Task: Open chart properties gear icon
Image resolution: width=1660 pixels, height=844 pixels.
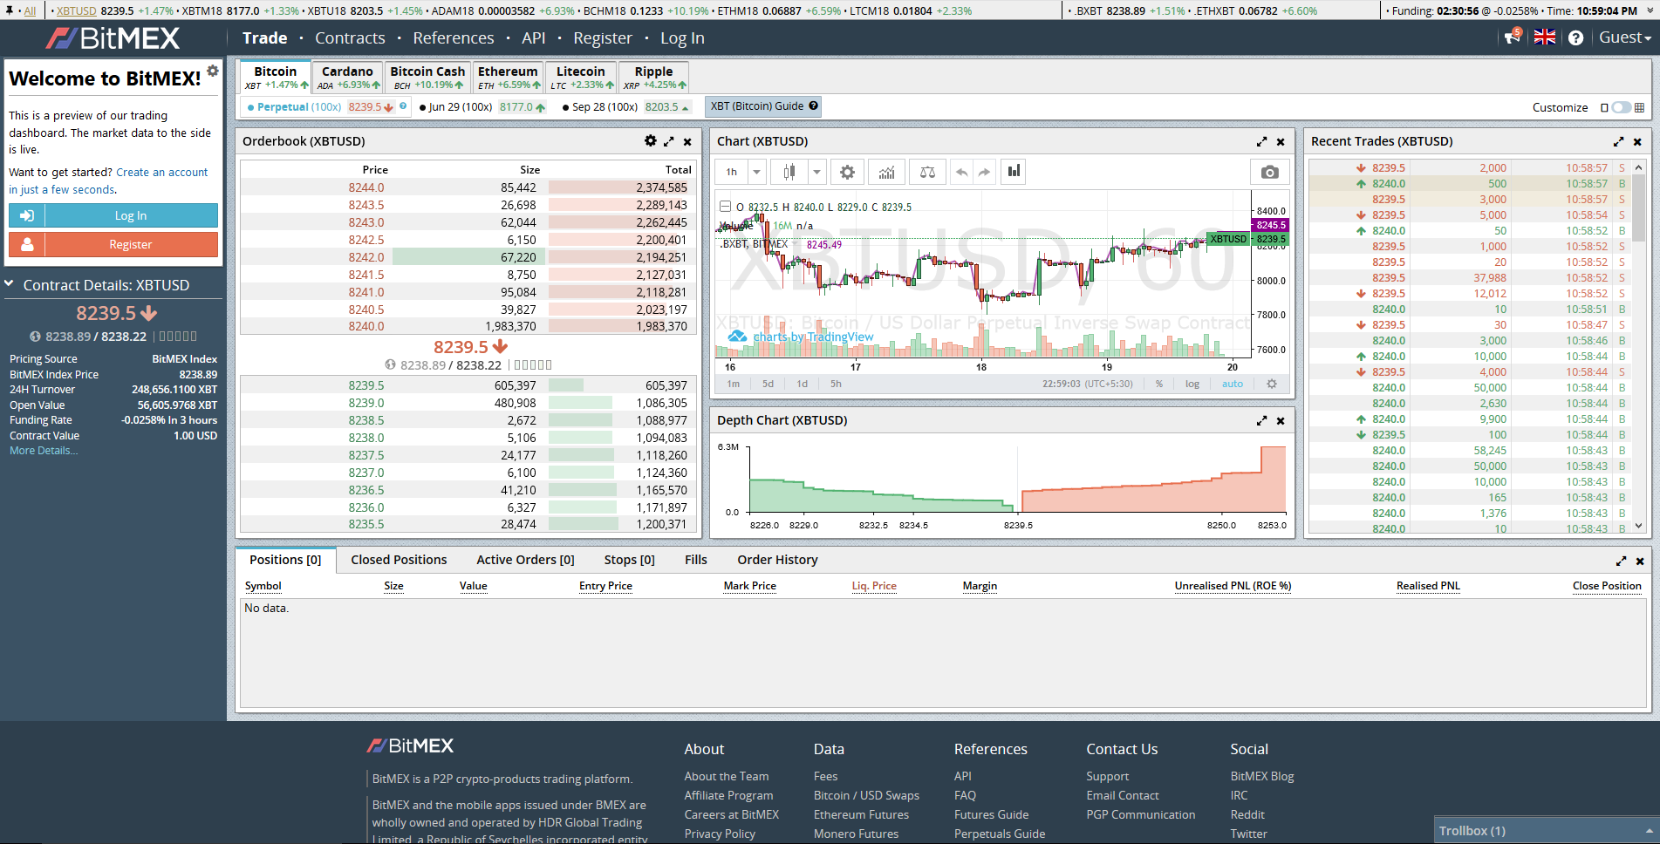Action: [847, 172]
